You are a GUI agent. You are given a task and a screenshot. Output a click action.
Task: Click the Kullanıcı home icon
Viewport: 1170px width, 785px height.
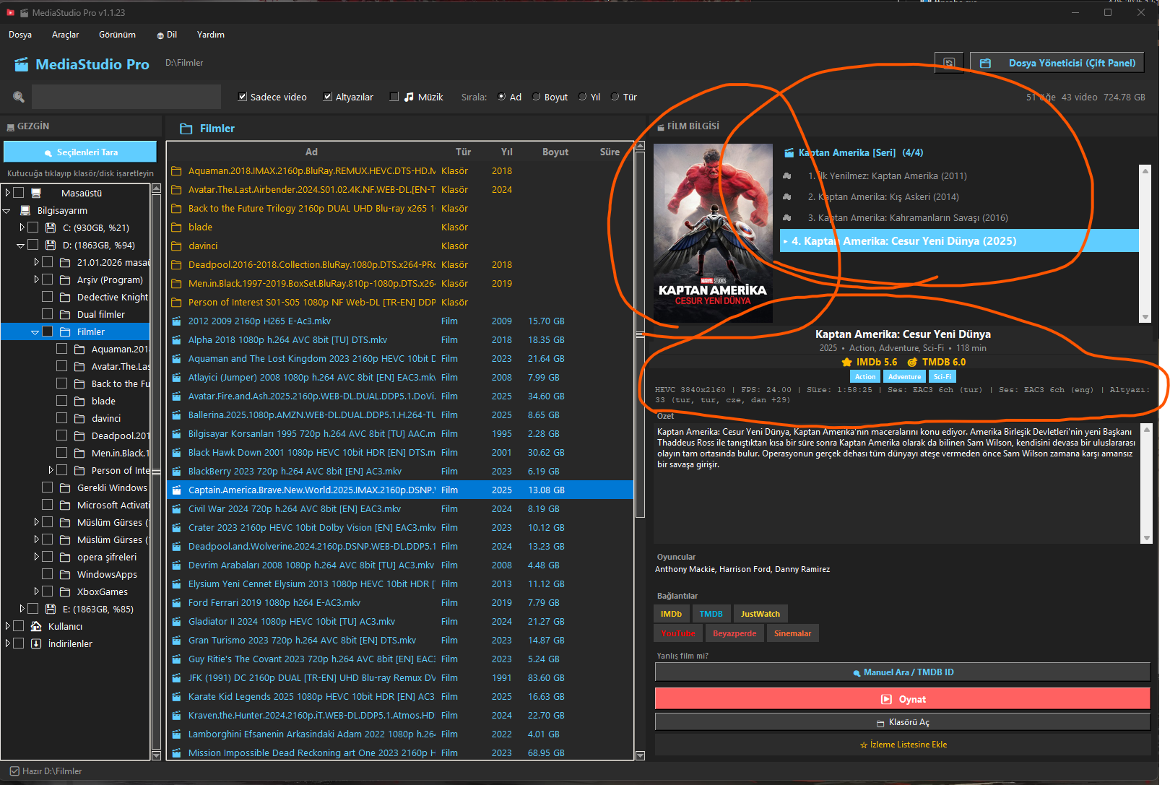tap(36, 626)
